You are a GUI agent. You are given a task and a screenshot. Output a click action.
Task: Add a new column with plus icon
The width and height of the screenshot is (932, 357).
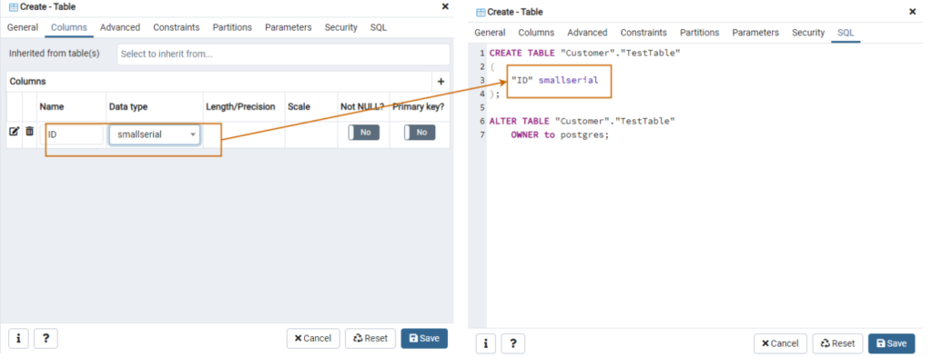(441, 82)
